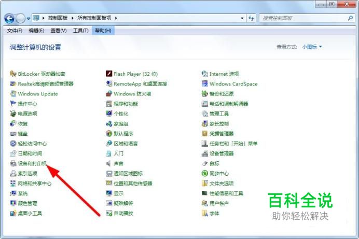Open the 备份和还原 icon

point(205,93)
